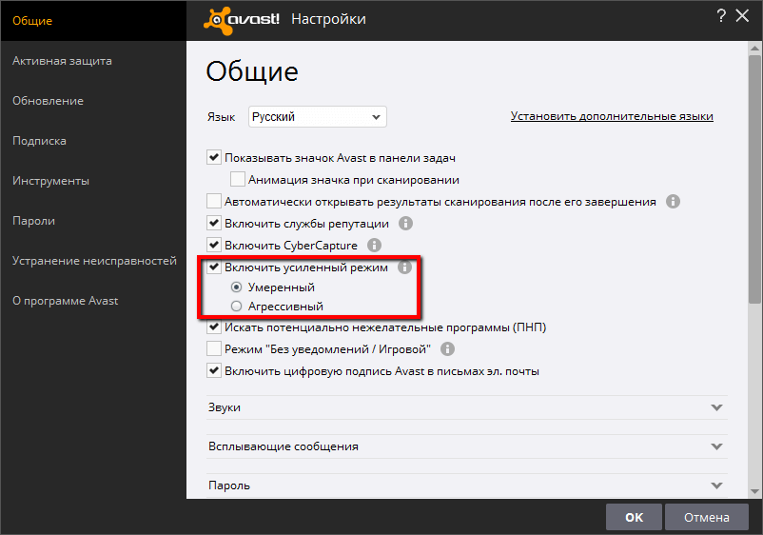The image size is (763, 535).
Task: Toggle 'Включить службы репутации' checkbox
Action: (214, 224)
